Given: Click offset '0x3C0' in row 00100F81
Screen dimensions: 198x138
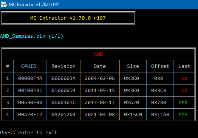Looking at the screenshot, I should tap(159, 90).
